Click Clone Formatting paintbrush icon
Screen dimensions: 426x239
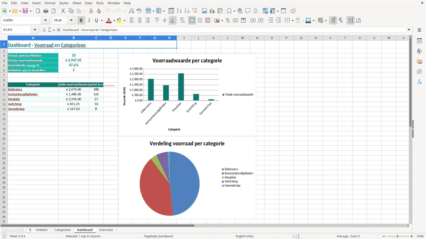(x=91, y=11)
